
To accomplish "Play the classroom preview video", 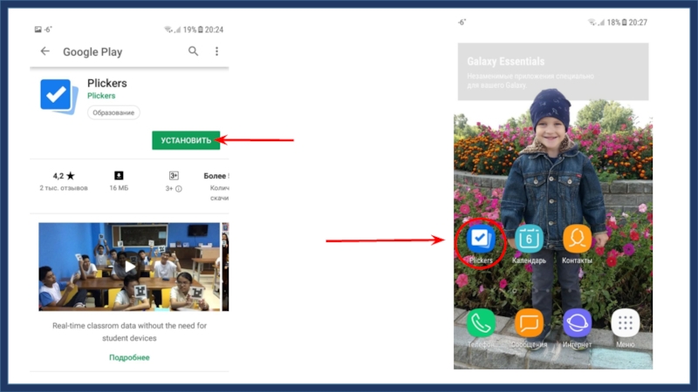I will pos(129,267).
